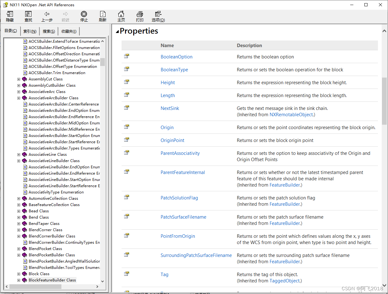Click the property icon beside Tag
The height and width of the screenshot is (294, 388).
127,274
